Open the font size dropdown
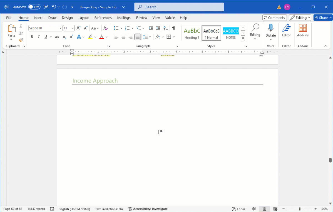This screenshot has width=333, height=212. point(73,28)
